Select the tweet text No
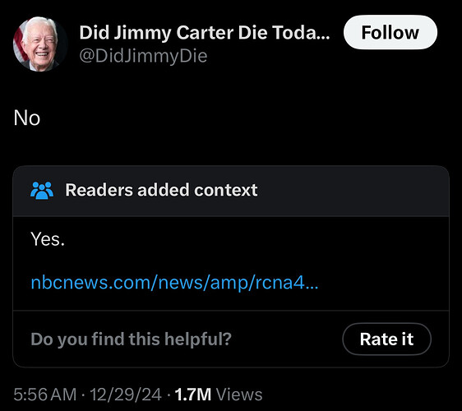This screenshot has height=411, width=462. coord(27,118)
